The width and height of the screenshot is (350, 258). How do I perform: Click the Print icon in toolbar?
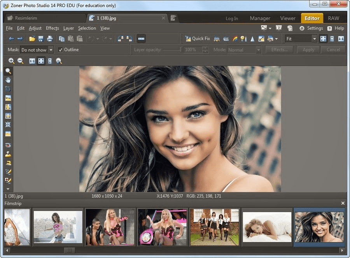(x=50, y=39)
